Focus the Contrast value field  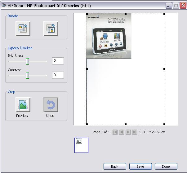pos(58,75)
